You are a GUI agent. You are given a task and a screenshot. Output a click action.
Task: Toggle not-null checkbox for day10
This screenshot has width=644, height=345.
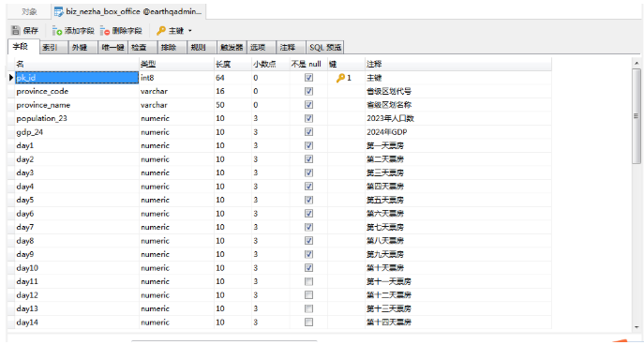308,268
